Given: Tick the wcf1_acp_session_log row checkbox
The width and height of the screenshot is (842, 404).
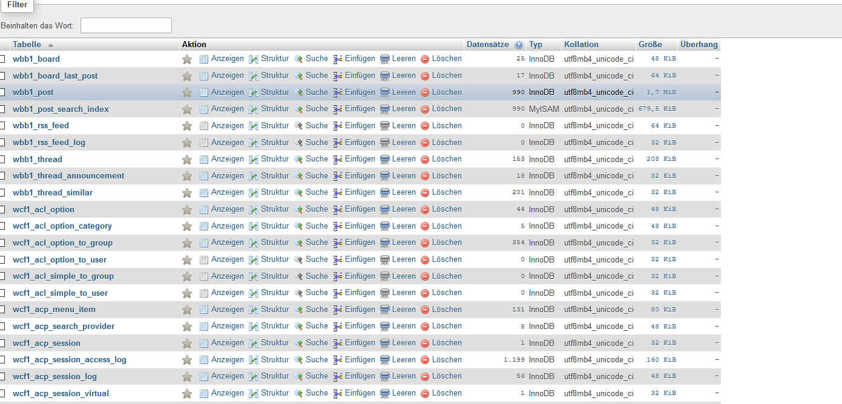Looking at the screenshot, I should pos(2,377).
